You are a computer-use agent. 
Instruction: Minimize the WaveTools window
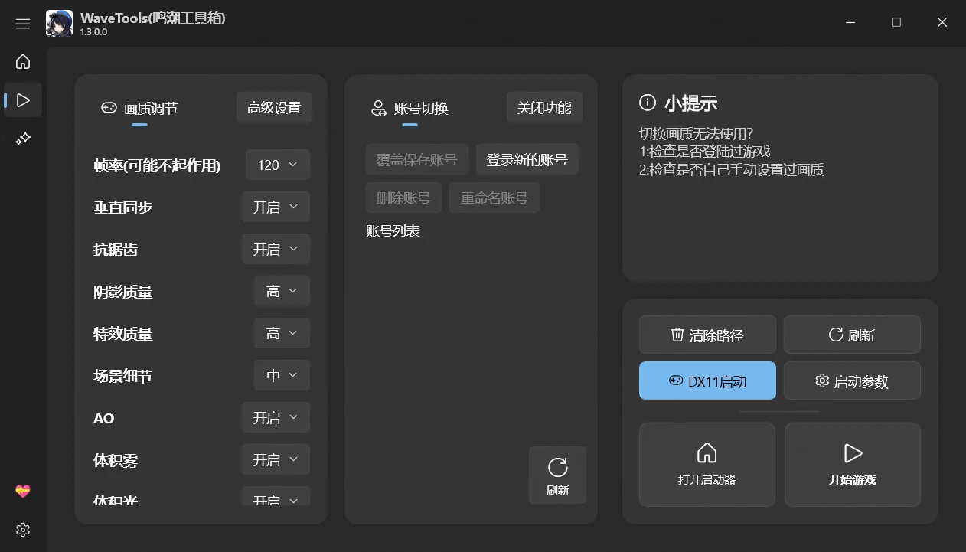(850, 23)
